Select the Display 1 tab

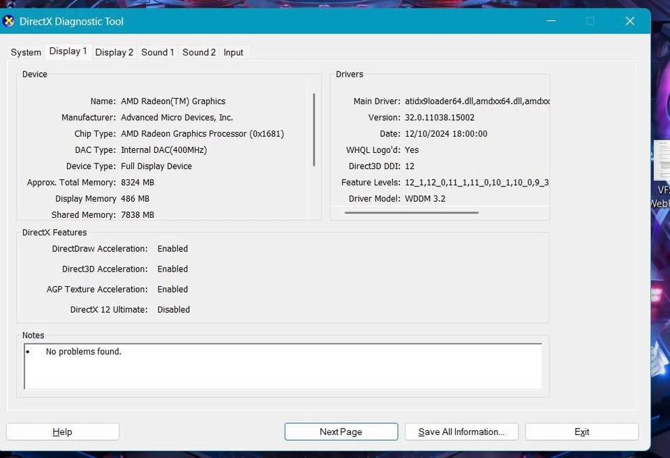click(68, 52)
